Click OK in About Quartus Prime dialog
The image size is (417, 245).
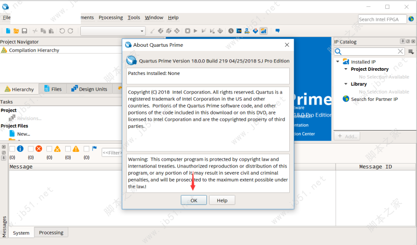(x=194, y=200)
